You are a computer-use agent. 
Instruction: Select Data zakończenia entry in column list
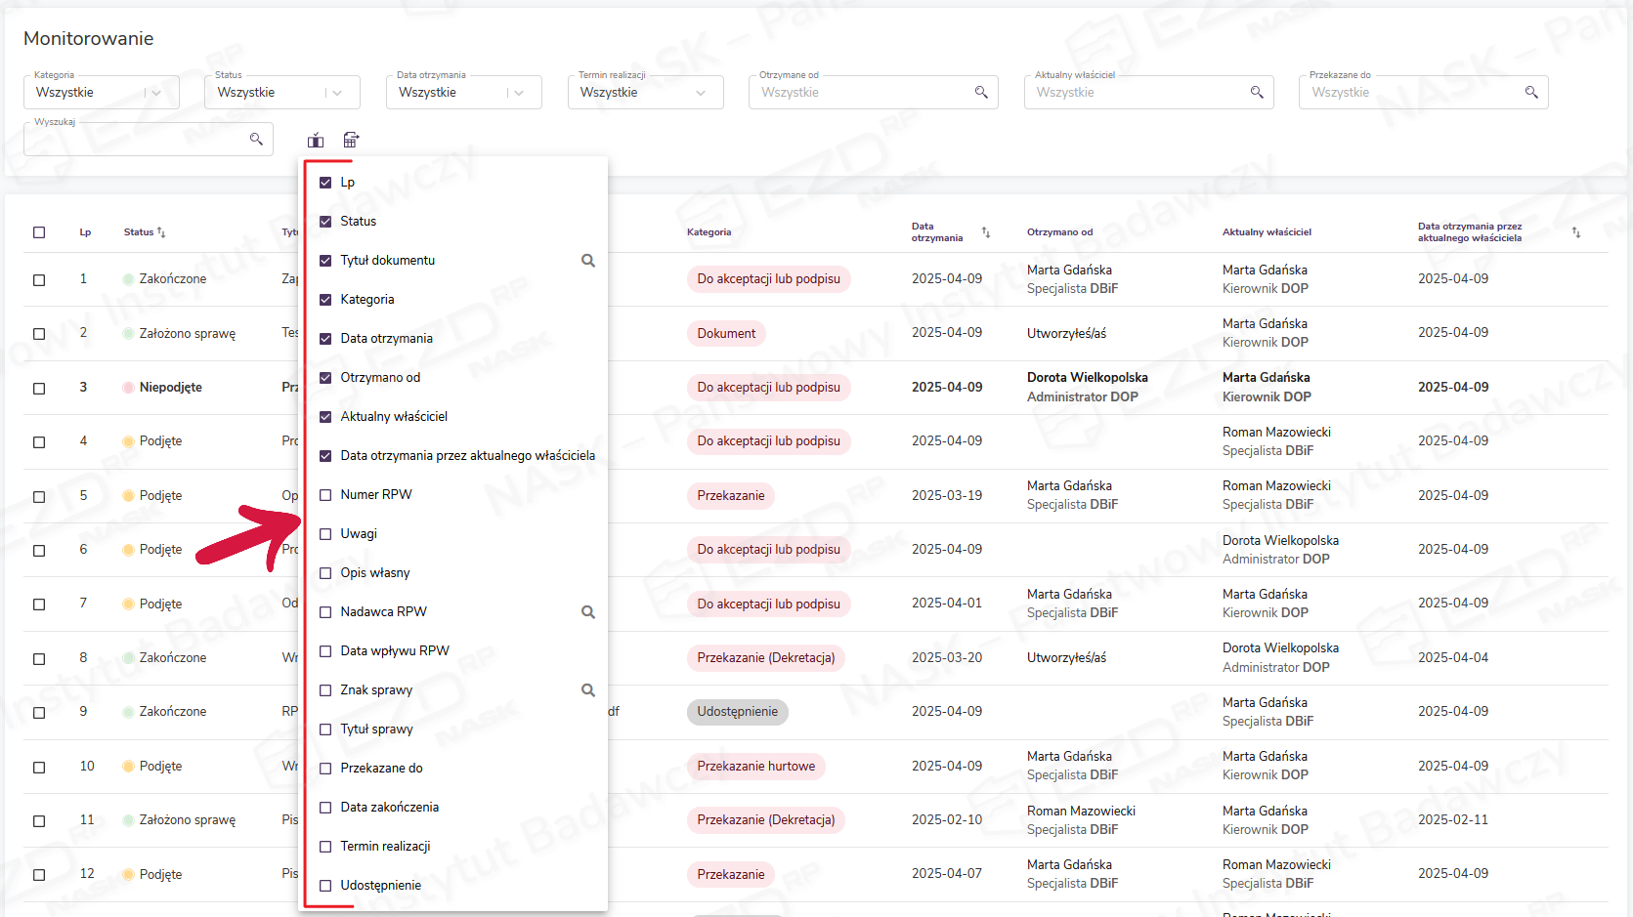pyautogui.click(x=389, y=808)
